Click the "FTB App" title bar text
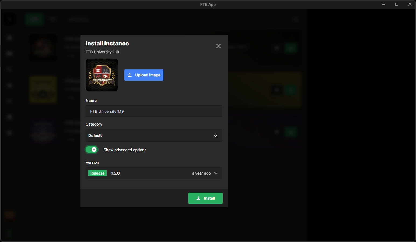The image size is (416, 242). 208,5
